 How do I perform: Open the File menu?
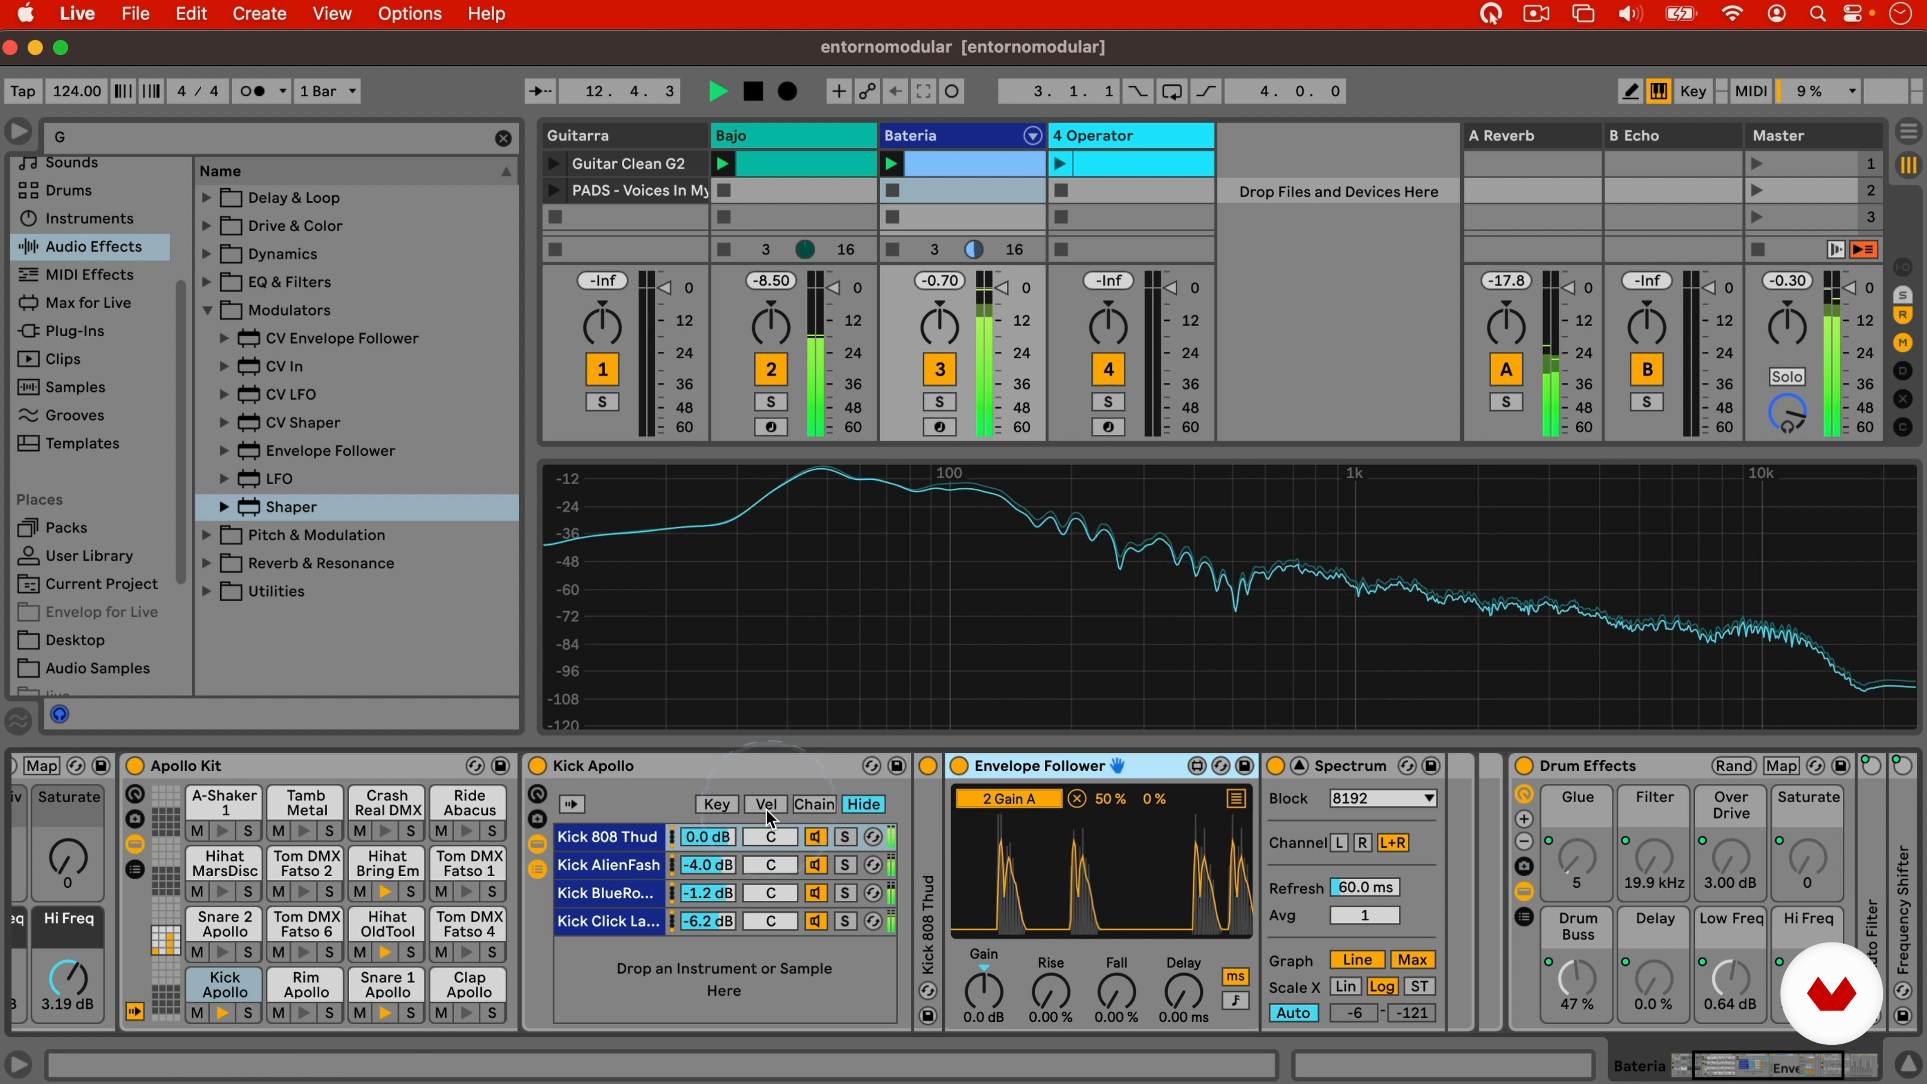point(135,14)
